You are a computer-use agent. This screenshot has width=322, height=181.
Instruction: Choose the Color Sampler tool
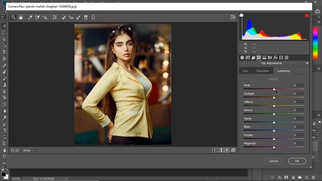[x=37, y=18]
